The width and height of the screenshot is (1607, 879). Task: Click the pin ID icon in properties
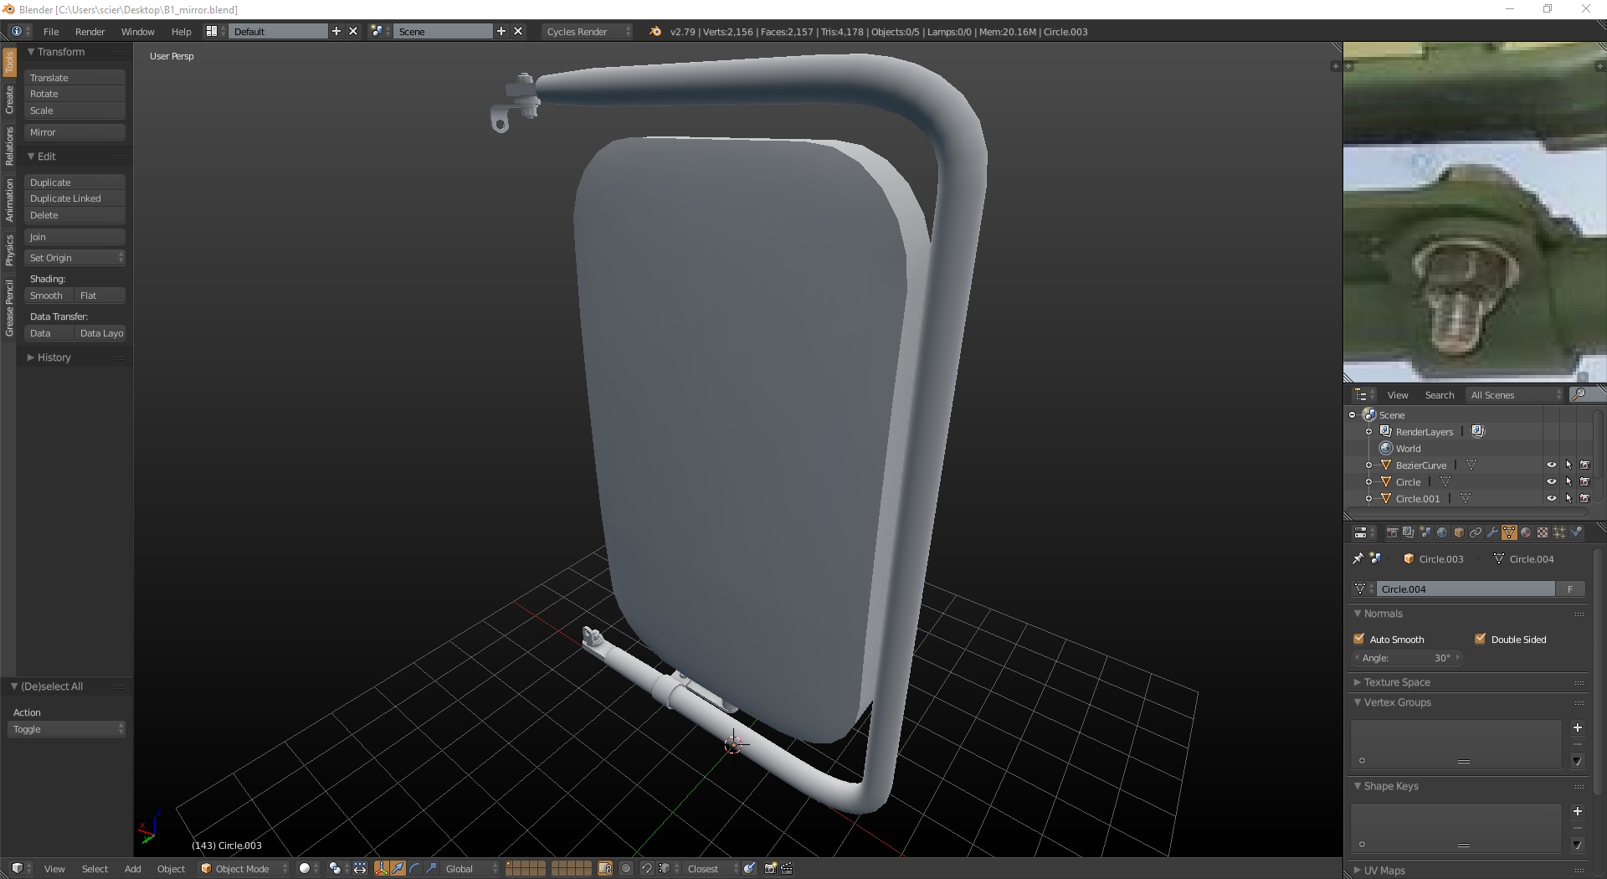pos(1358,558)
